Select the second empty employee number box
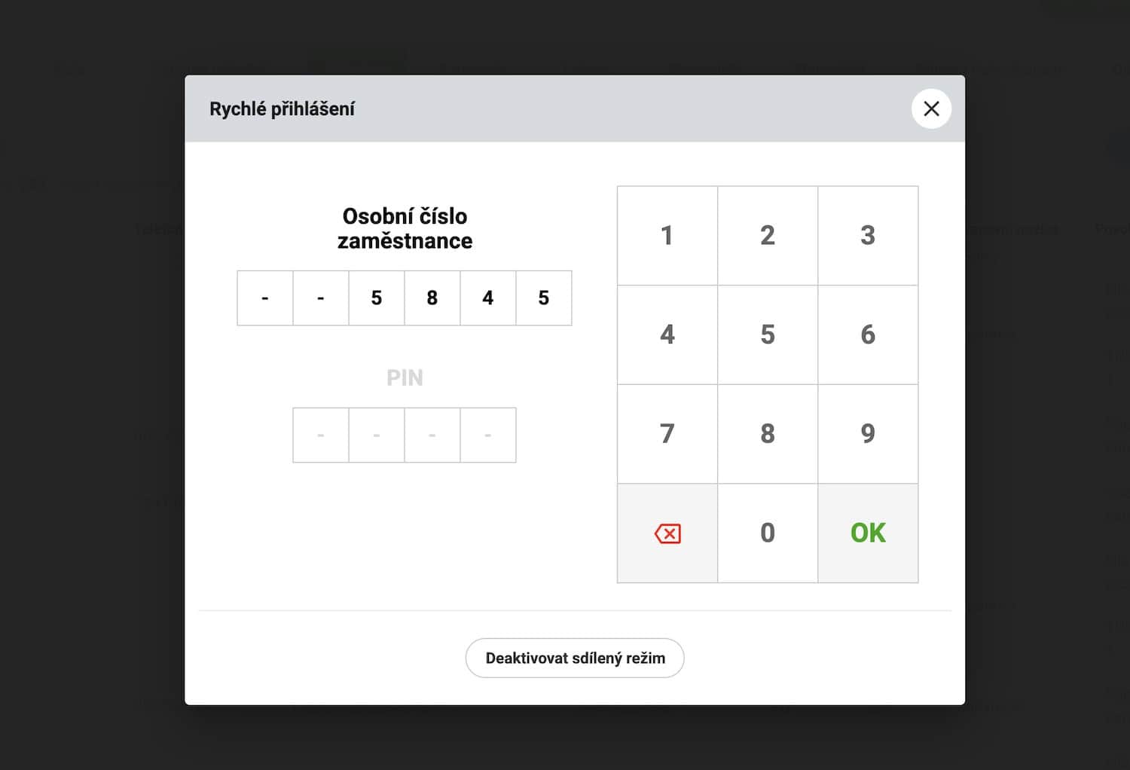Viewport: 1130px width, 770px height. [x=321, y=298]
